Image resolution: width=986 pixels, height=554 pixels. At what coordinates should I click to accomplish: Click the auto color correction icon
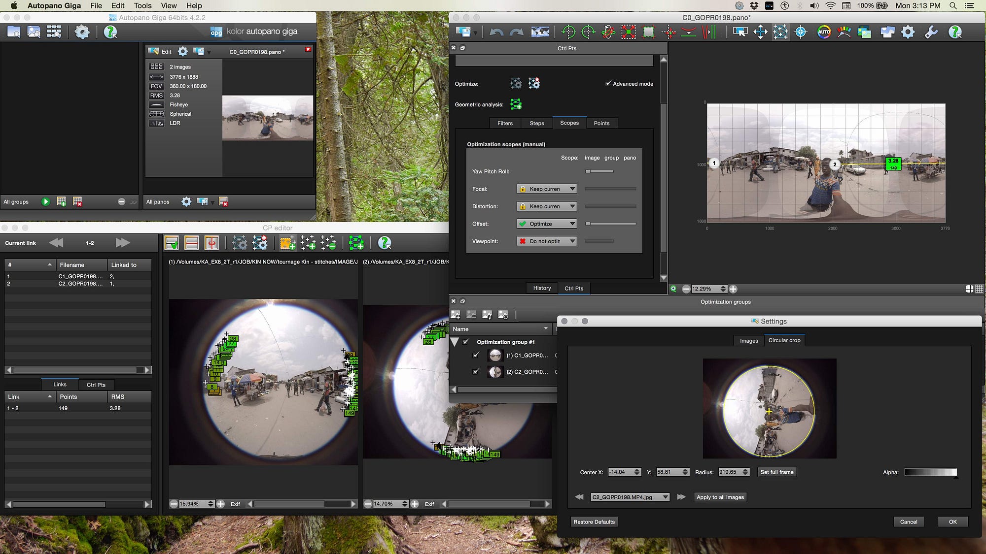tap(823, 32)
